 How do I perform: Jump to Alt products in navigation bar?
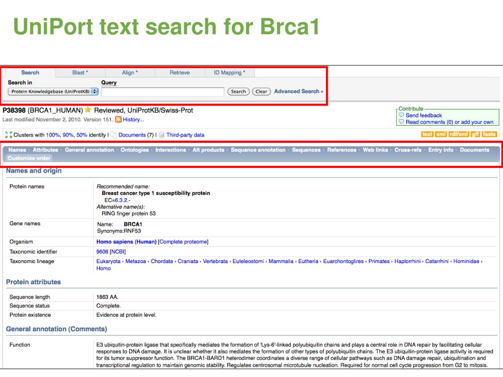click(x=208, y=150)
